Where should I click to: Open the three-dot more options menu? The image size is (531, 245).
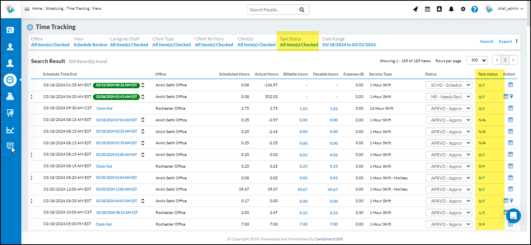pyautogui.click(x=517, y=41)
